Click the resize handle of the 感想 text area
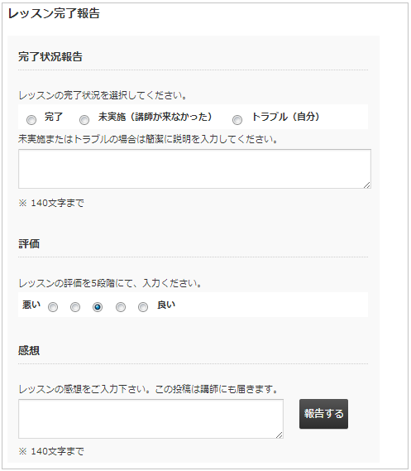Viewport: 411px width, 471px height. (x=280, y=435)
